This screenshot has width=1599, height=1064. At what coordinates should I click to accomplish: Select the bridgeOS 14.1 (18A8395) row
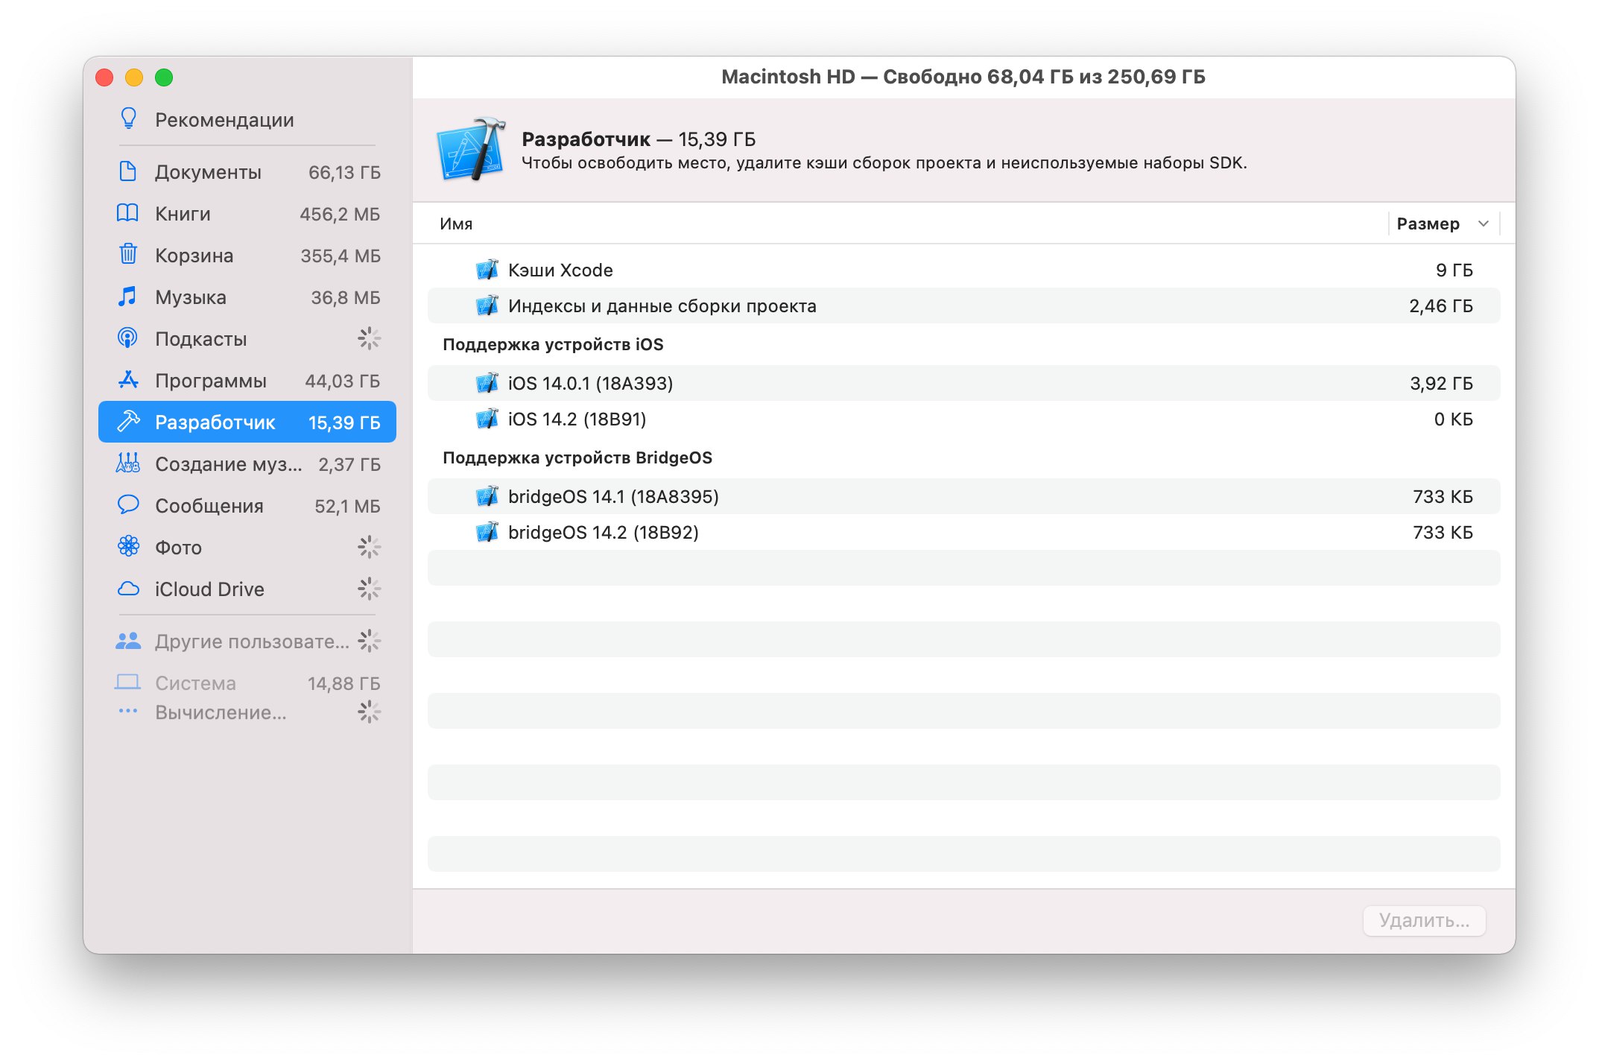pyautogui.click(x=963, y=496)
